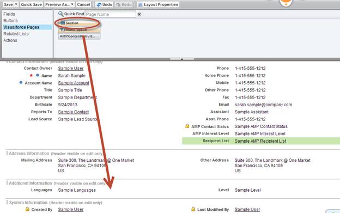The height and width of the screenshot is (213, 340).
Task: Select the Sample Assistant value
Action: 252,112
